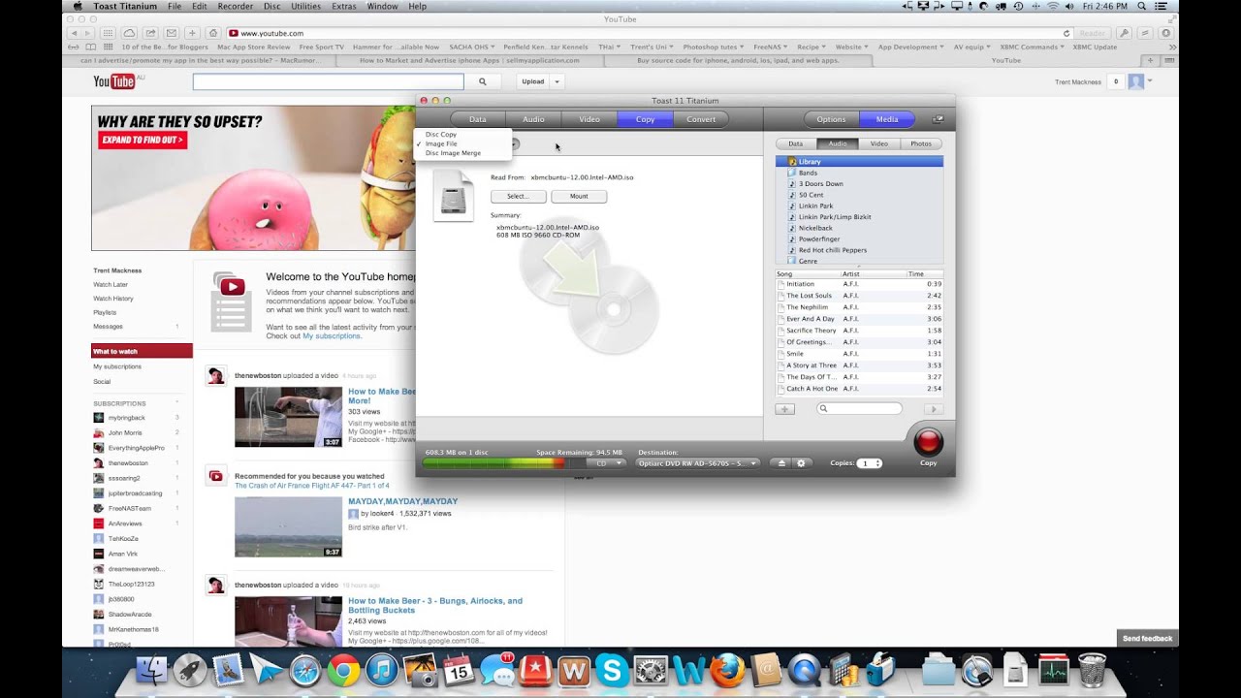Open Photoshop tutes bookmarks folder dropdown
Screen dimensions: 1241x698
tap(713, 47)
